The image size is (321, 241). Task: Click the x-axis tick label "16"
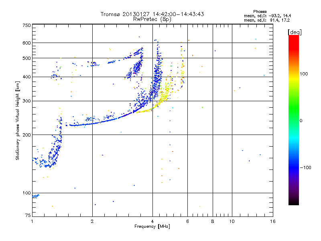coord(273,221)
